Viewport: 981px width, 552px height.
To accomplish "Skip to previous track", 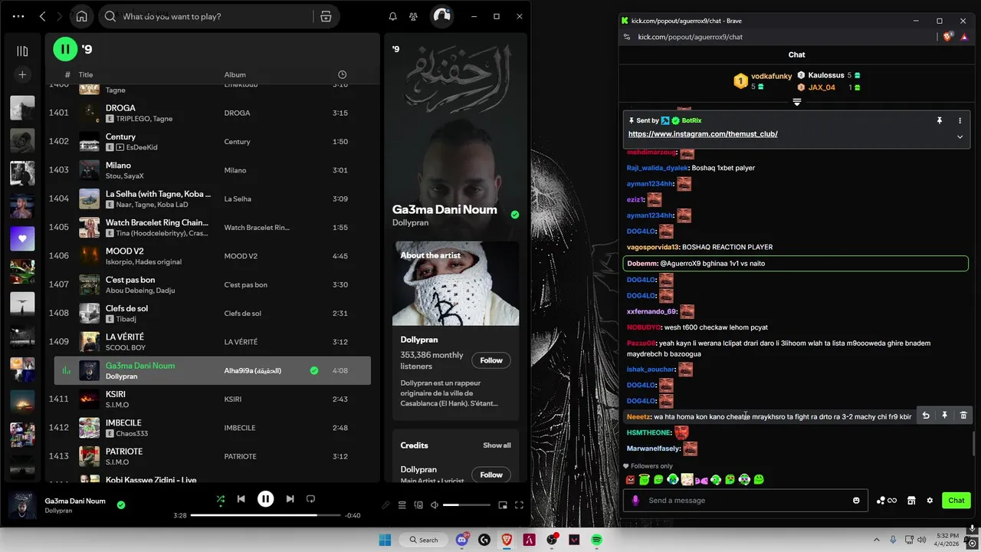I will pos(241,499).
